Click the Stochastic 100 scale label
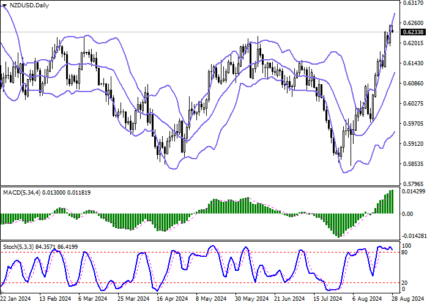427x305 pixels. click(406, 245)
